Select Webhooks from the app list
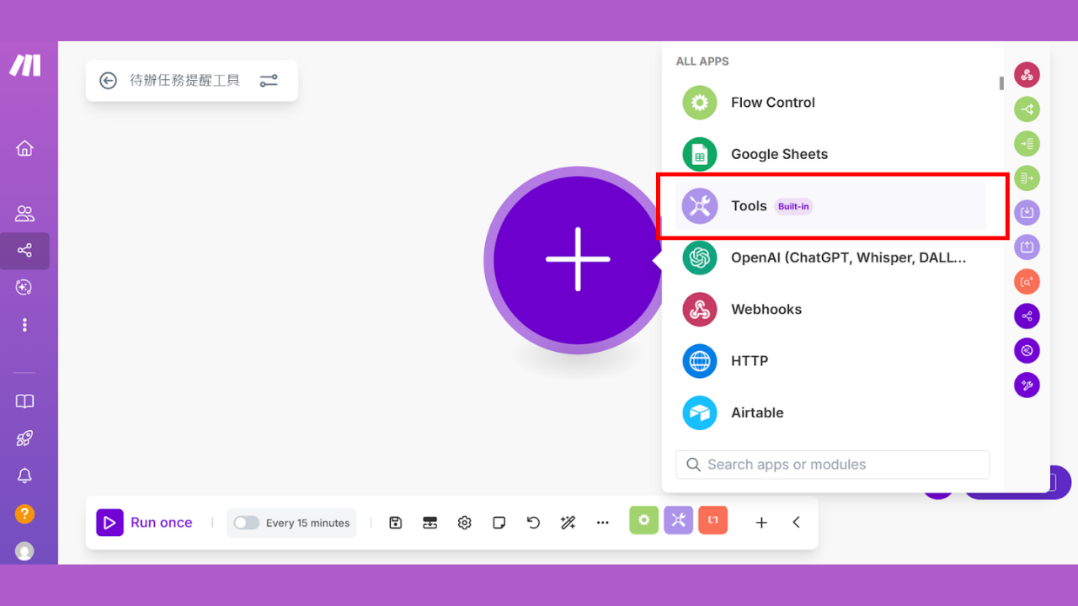Viewport: 1078px width, 606px height. 830,309
